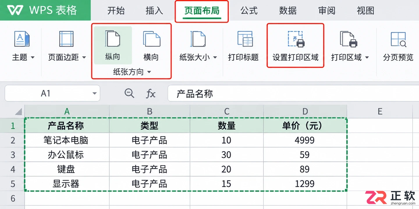419x209 pixels.
Task: Expand the 主题 dropdown arrow
Action: click(x=33, y=57)
